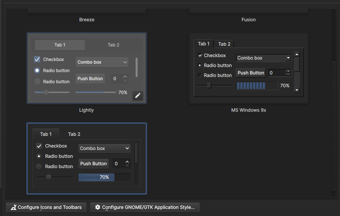The image size is (340, 216).
Task: Open Configure Icons and Toolbars
Action: 46,207
